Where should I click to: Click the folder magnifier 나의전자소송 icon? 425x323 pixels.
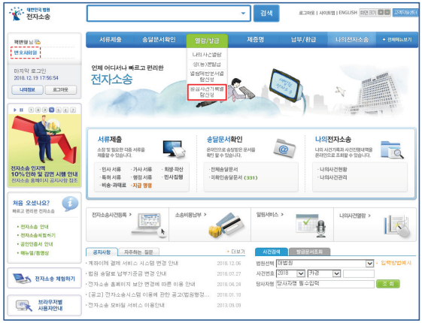click(x=392, y=149)
